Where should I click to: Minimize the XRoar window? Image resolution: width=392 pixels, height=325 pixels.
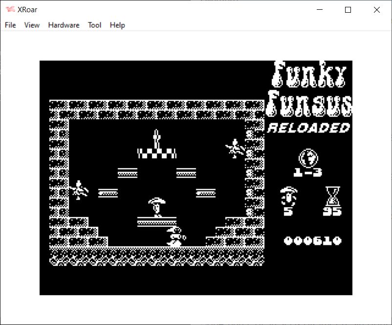point(320,10)
